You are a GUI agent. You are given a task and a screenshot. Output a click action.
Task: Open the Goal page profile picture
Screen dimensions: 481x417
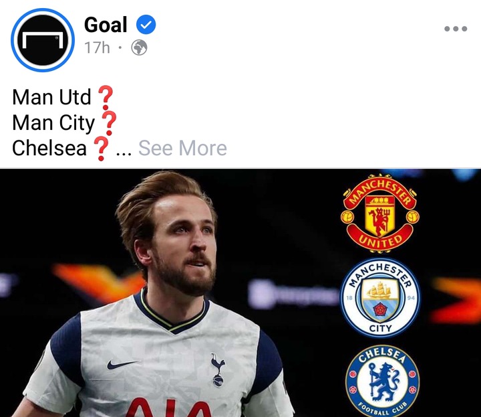pos(43,40)
